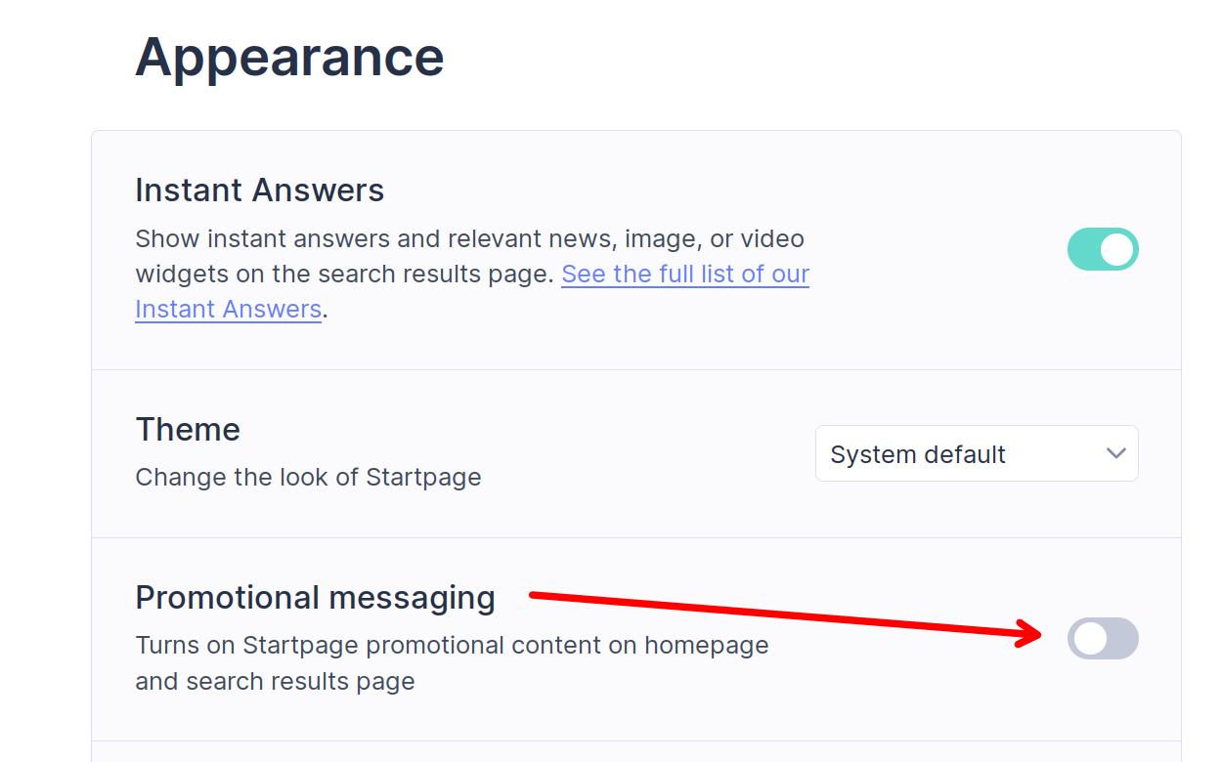
Task: Click the Instant Answers section title
Action: (x=259, y=190)
